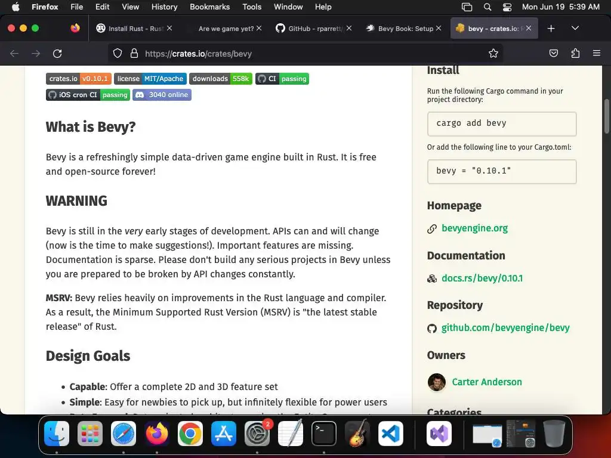
Task: Click the page vertical scrollbar
Action: tap(606, 117)
